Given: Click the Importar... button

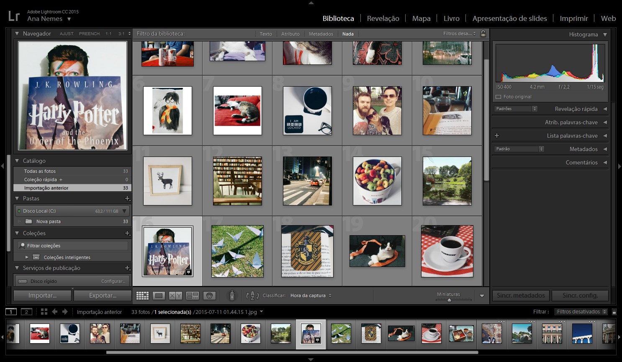Looking at the screenshot, I should 43,295.
